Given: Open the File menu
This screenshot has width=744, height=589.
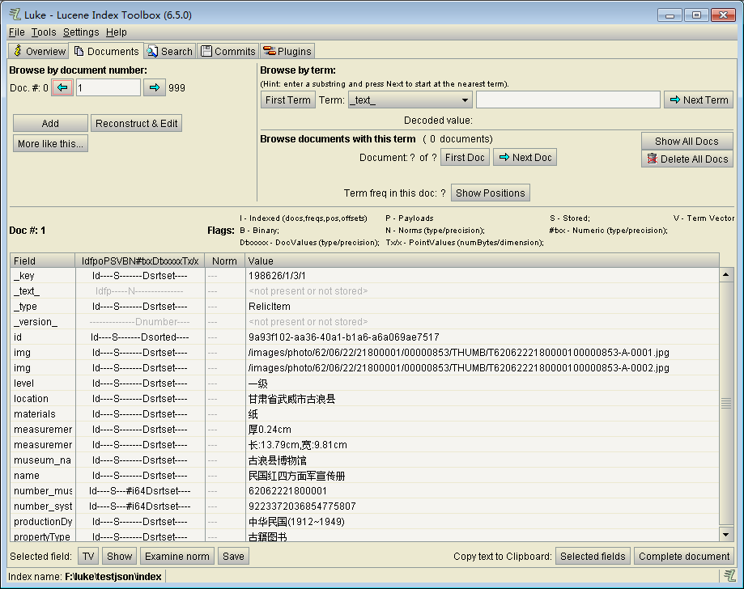Looking at the screenshot, I should [x=17, y=32].
